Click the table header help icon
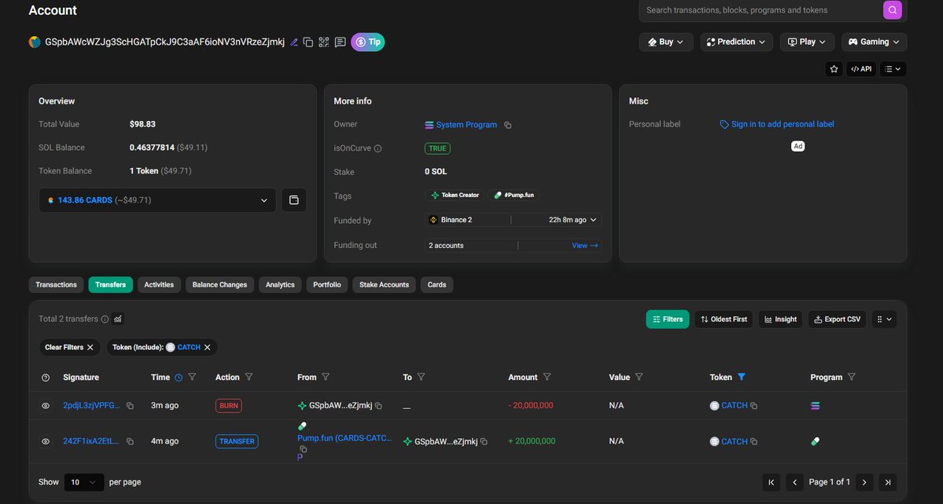Viewport: 943px width, 504px height. point(46,378)
